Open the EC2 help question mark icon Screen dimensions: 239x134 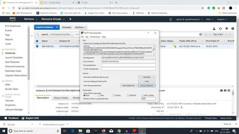click(x=233, y=29)
